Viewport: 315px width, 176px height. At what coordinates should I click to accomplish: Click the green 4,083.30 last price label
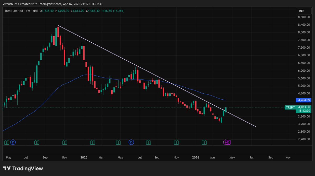click(304, 107)
